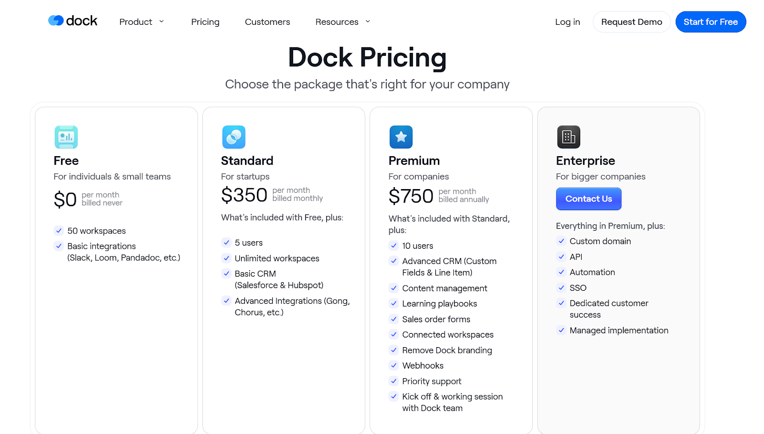Image resolution: width=764 pixels, height=434 pixels.
Task: Click checkmark beside Automation
Action: 562,272
